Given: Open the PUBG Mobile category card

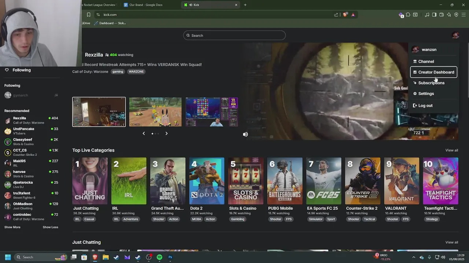Looking at the screenshot, I should [x=285, y=181].
